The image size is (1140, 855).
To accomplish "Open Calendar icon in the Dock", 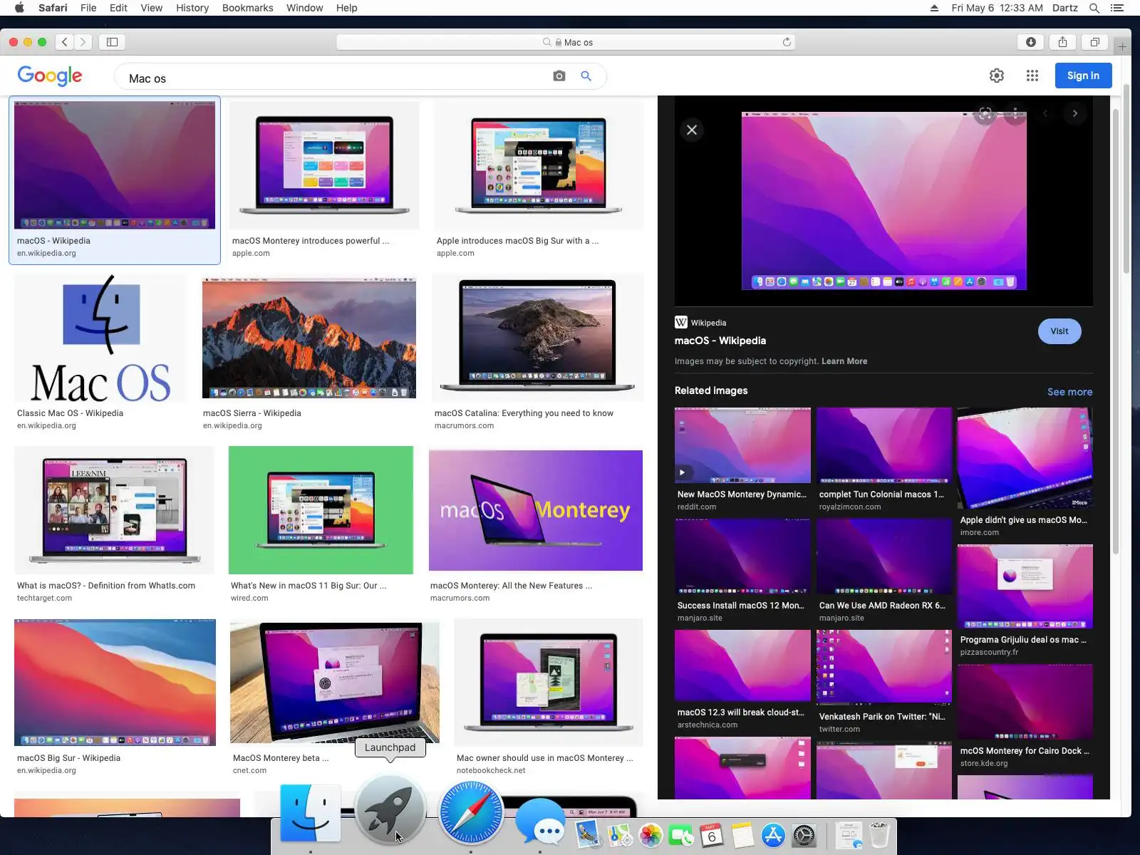I will click(711, 835).
